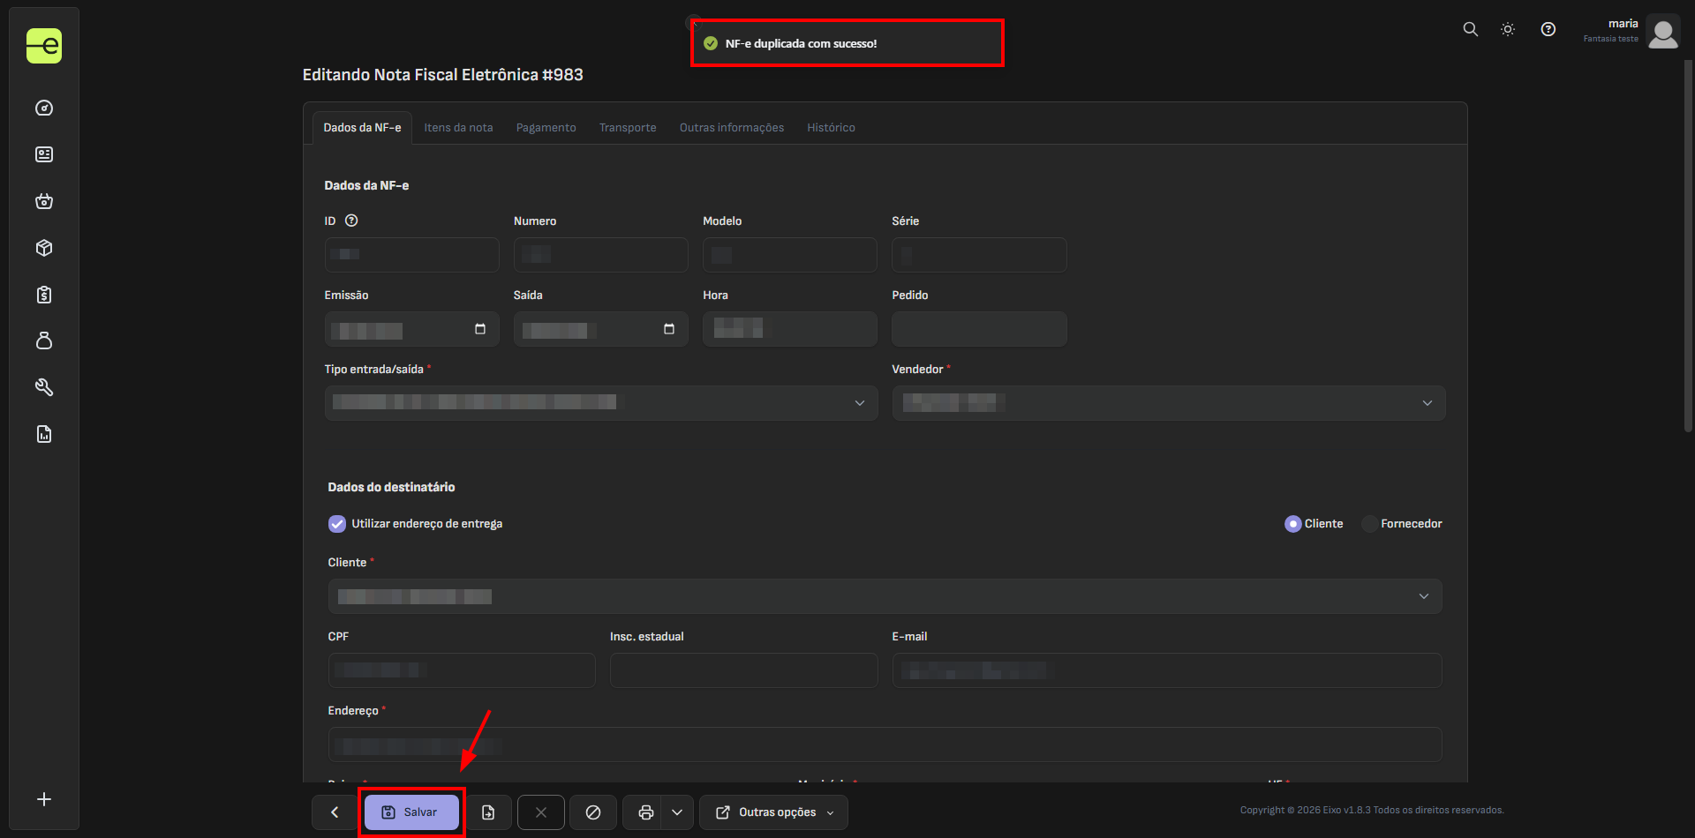Viewport: 1695px width, 838px height.
Task: Click the document export icon button
Action: pyautogui.click(x=488, y=812)
